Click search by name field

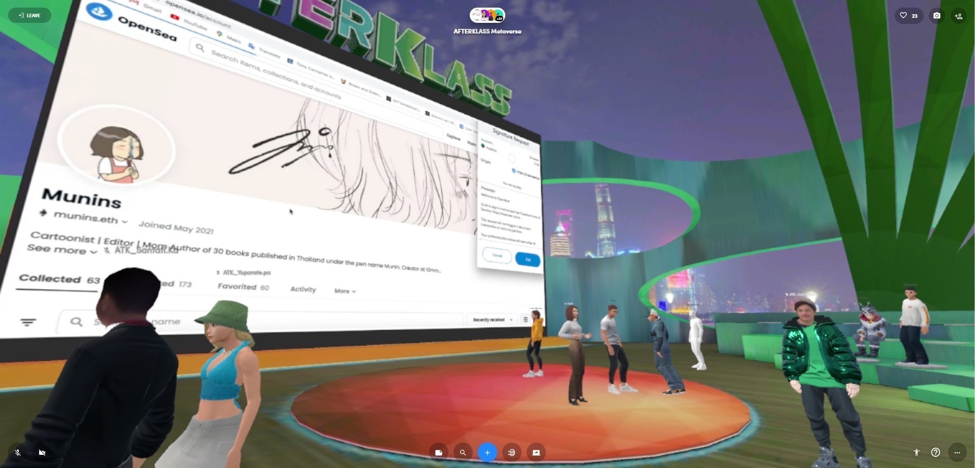[x=259, y=321]
